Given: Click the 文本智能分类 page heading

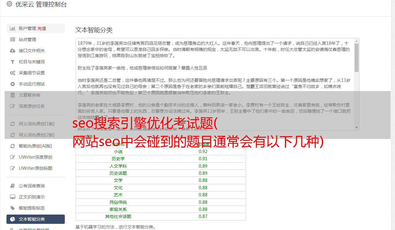Looking at the screenshot, I should click(x=94, y=30).
